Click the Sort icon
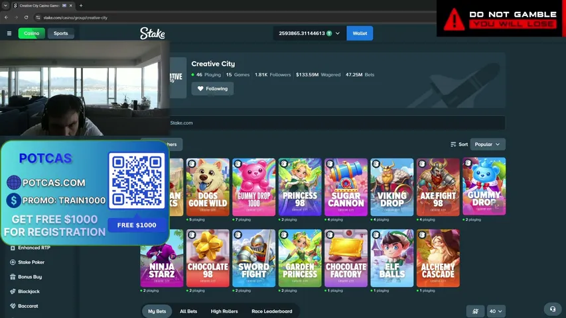The height and width of the screenshot is (318, 566). [453, 144]
